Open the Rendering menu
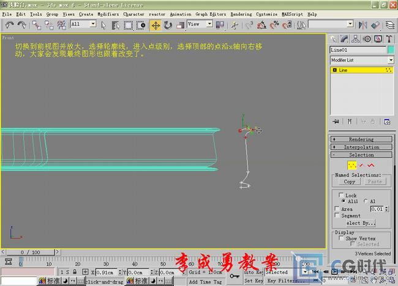Viewport: 398px width, 286px height. tap(241, 14)
